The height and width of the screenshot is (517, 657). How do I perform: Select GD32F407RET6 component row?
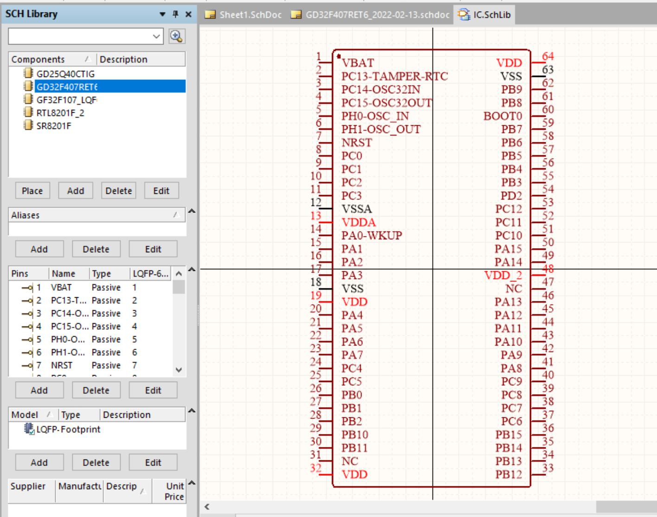pos(110,87)
